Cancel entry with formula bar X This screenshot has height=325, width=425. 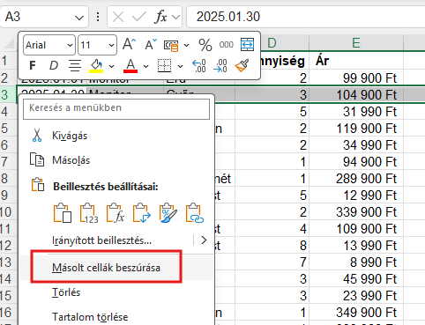(x=118, y=17)
